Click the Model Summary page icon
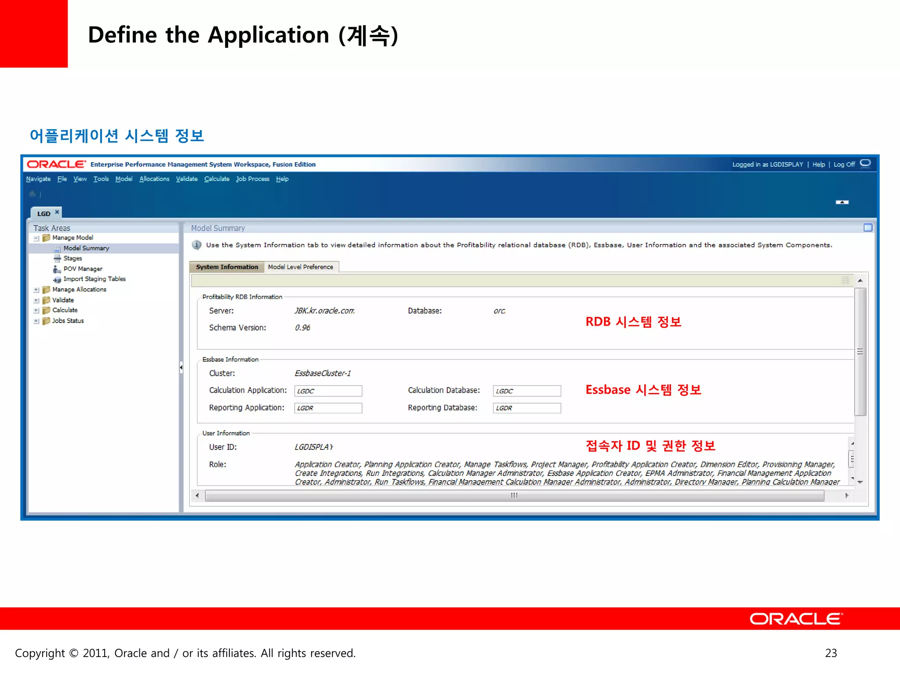This screenshot has height=675, width=900. (57, 248)
